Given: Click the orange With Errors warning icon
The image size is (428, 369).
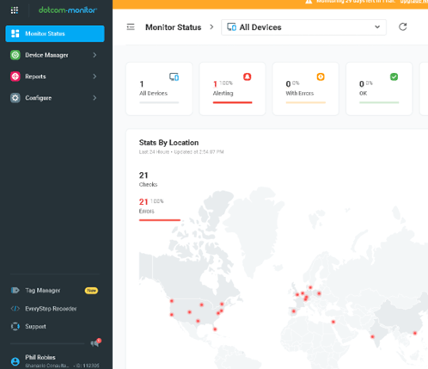Looking at the screenshot, I should (321, 77).
